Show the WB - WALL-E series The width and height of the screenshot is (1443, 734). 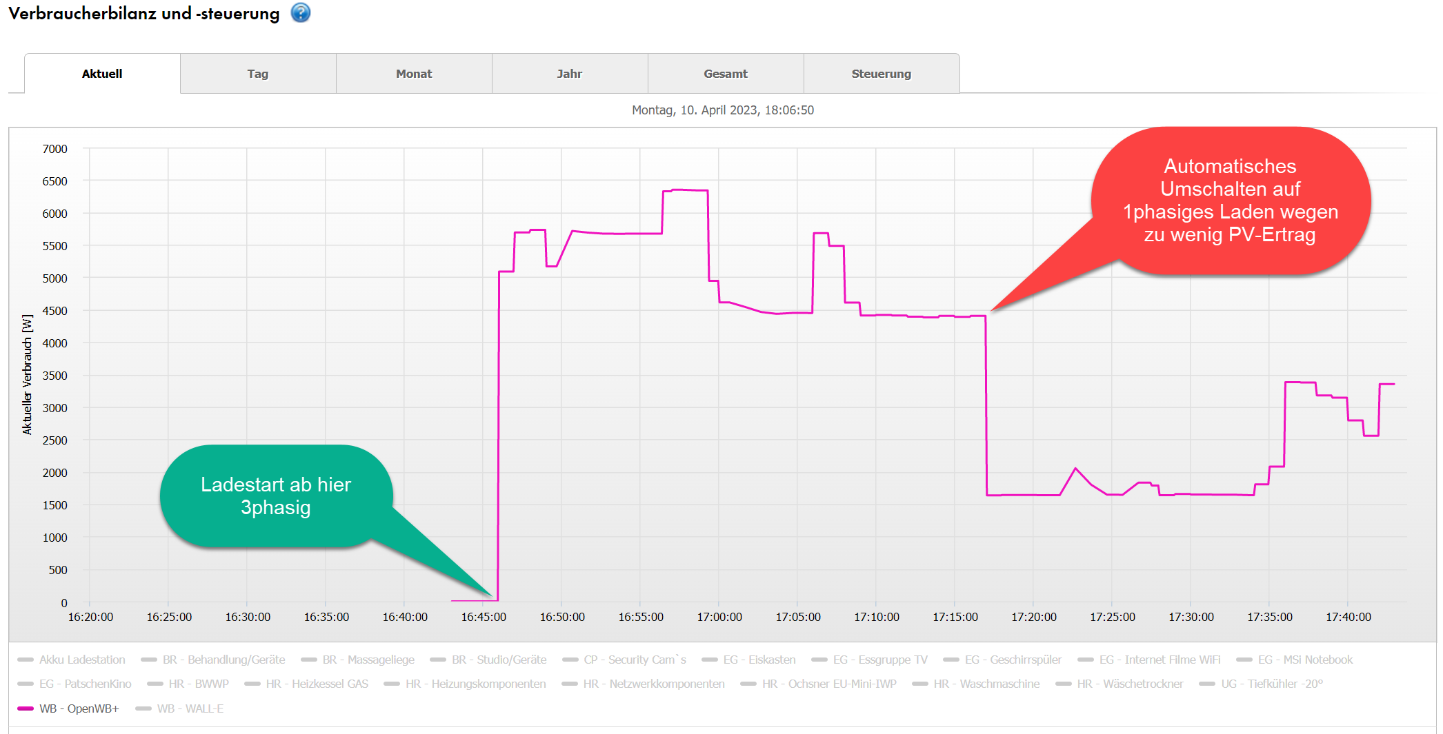(190, 708)
